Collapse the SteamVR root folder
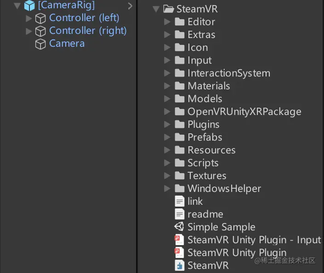The image size is (324, 273). click(156, 9)
